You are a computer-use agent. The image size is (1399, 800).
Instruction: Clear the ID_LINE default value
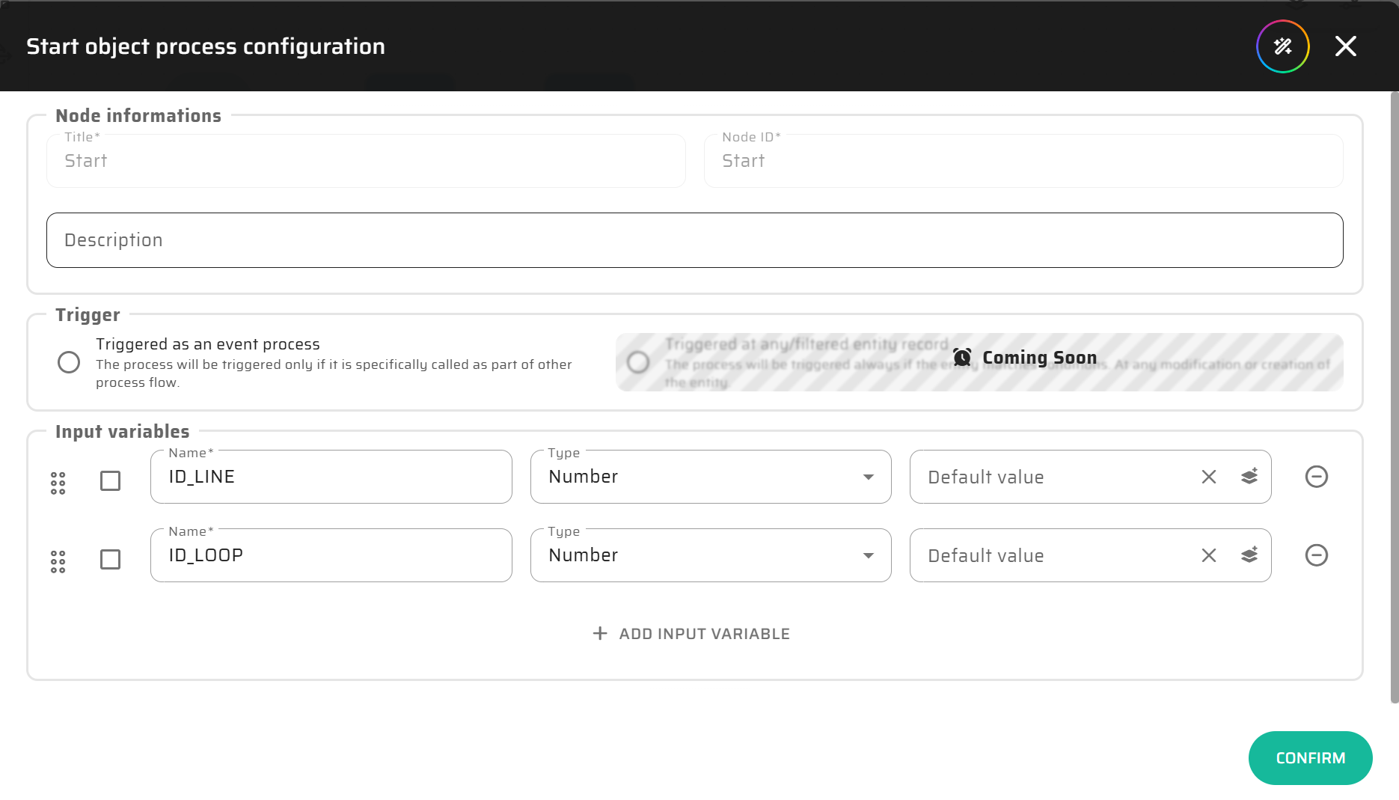pyautogui.click(x=1208, y=477)
